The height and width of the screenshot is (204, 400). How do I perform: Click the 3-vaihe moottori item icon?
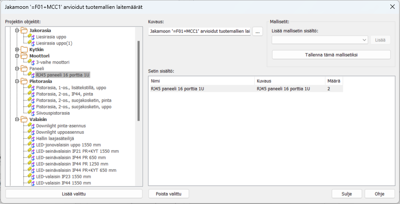pyautogui.click(x=31, y=62)
